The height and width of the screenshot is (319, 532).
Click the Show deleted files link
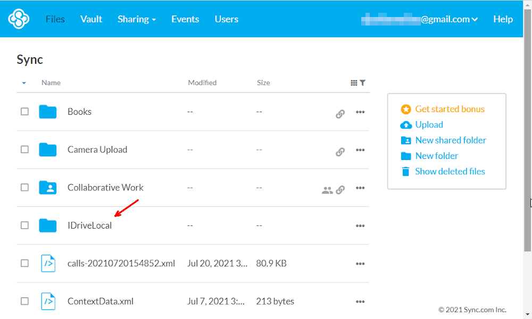coord(450,172)
